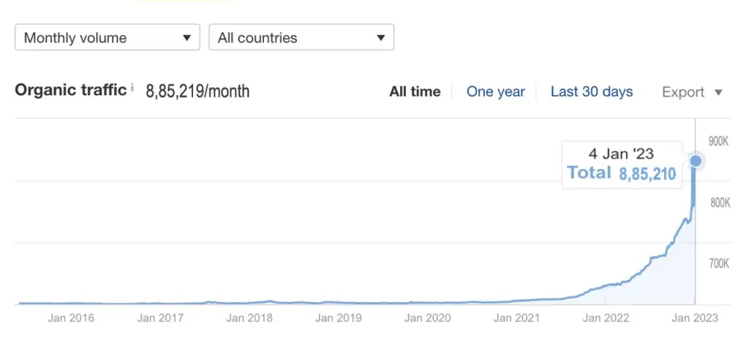Click the Jan 2018 axis label

click(x=249, y=318)
